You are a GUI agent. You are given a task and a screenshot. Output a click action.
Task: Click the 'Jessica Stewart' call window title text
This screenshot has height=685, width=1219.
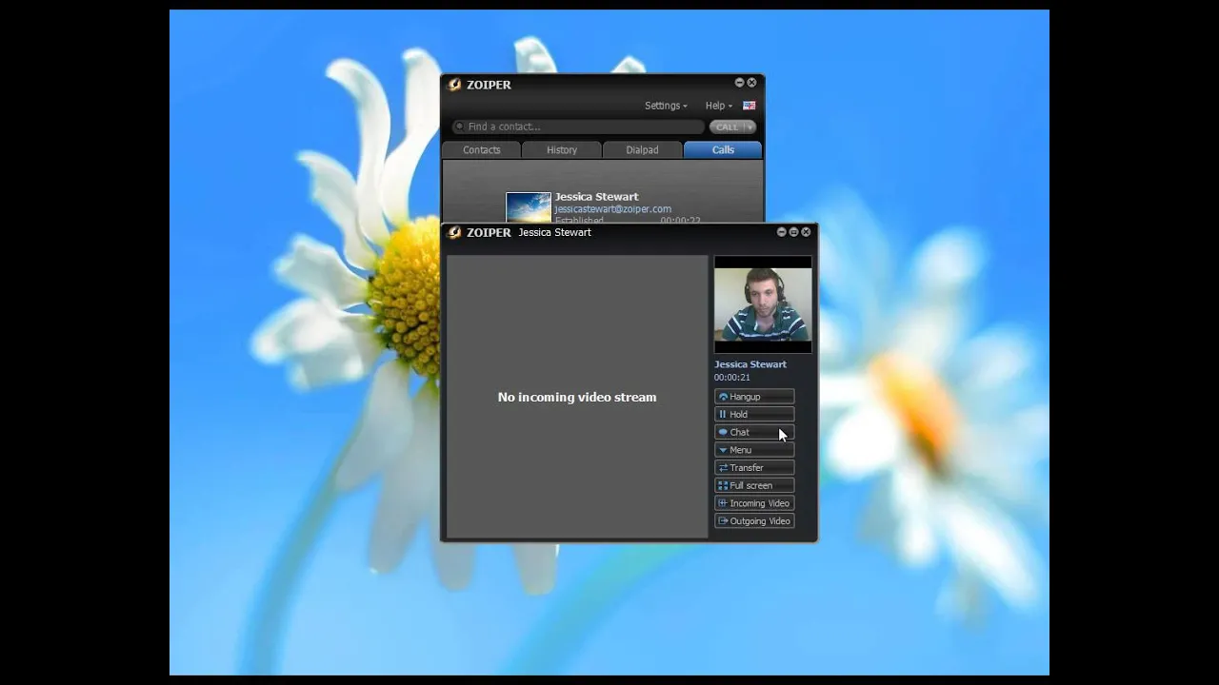click(x=555, y=232)
